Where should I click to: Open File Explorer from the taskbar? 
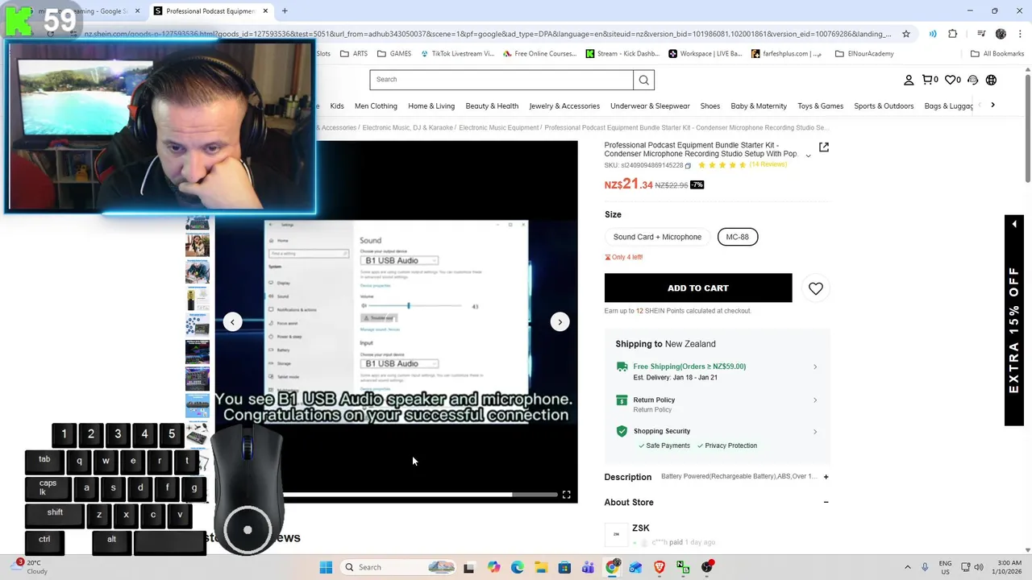point(540,567)
